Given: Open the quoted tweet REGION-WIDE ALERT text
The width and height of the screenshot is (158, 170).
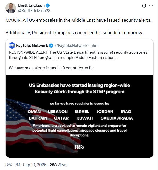Looking at the screenshot, I should point(78,55).
